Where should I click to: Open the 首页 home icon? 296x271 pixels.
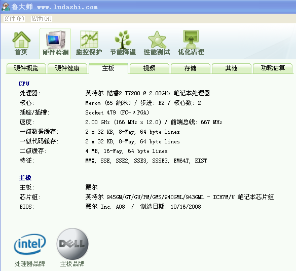click(21, 40)
